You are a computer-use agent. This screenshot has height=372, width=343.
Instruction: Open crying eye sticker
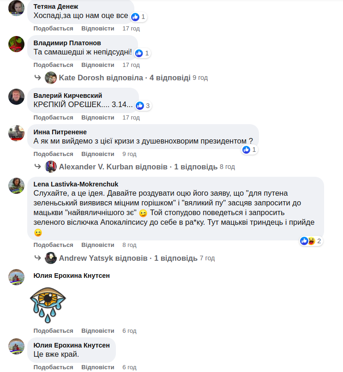[48, 305]
